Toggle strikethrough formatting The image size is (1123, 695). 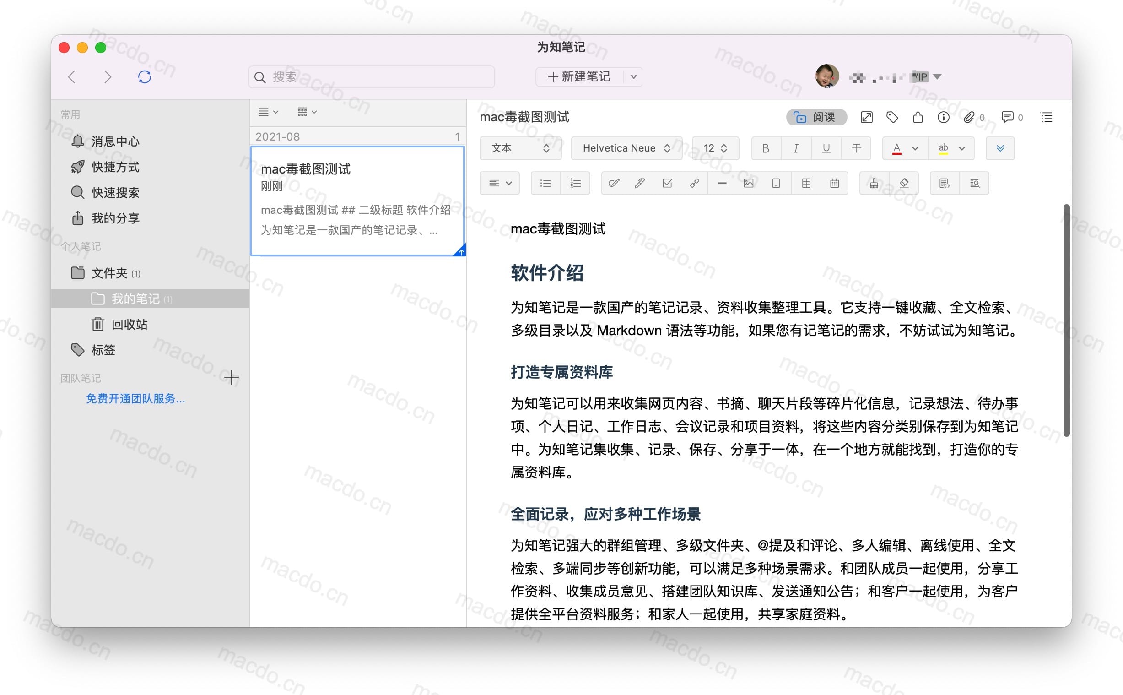[856, 148]
